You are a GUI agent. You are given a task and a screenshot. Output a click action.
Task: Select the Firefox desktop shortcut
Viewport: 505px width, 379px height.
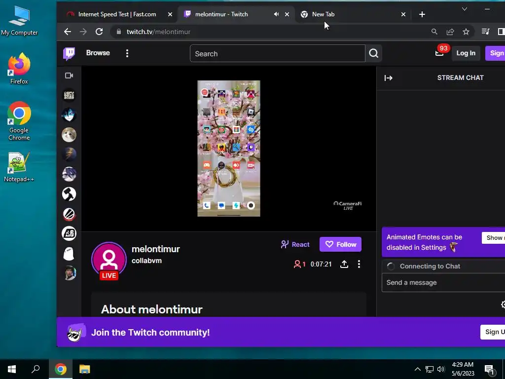19,68
